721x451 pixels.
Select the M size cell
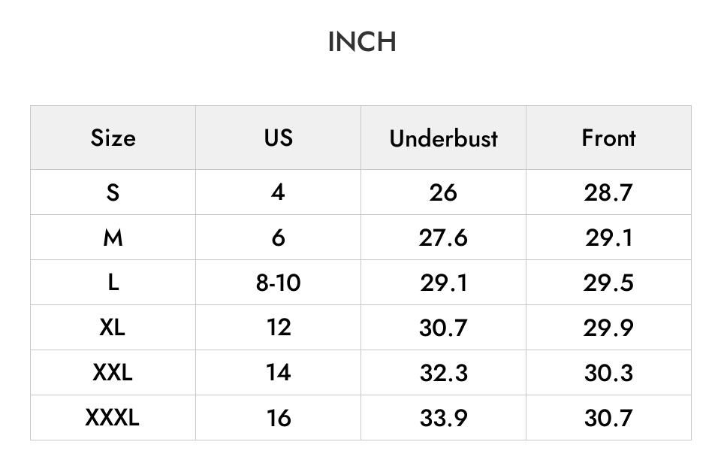click(113, 238)
